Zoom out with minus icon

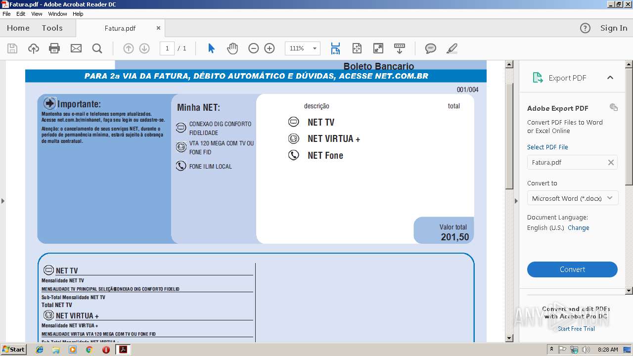(253, 48)
